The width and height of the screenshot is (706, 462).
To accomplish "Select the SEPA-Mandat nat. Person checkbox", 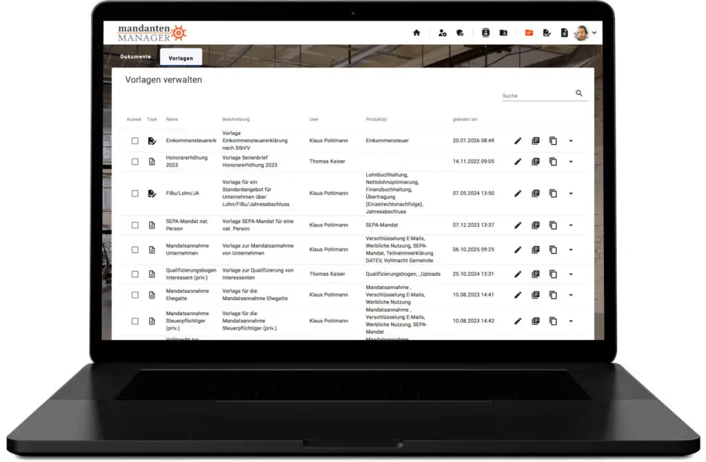I will point(134,225).
